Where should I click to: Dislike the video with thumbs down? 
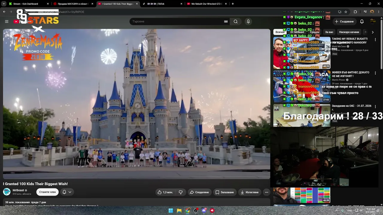click(x=180, y=192)
